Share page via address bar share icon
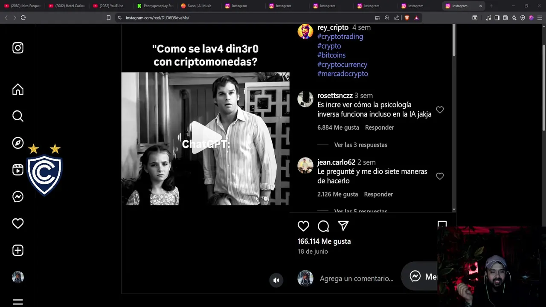 [x=397, y=17]
